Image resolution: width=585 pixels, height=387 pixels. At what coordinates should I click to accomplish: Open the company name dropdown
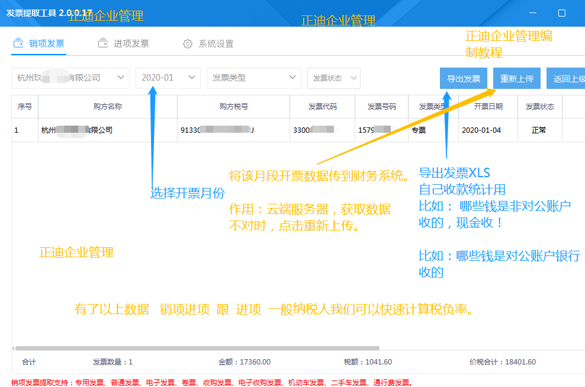tap(70, 78)
